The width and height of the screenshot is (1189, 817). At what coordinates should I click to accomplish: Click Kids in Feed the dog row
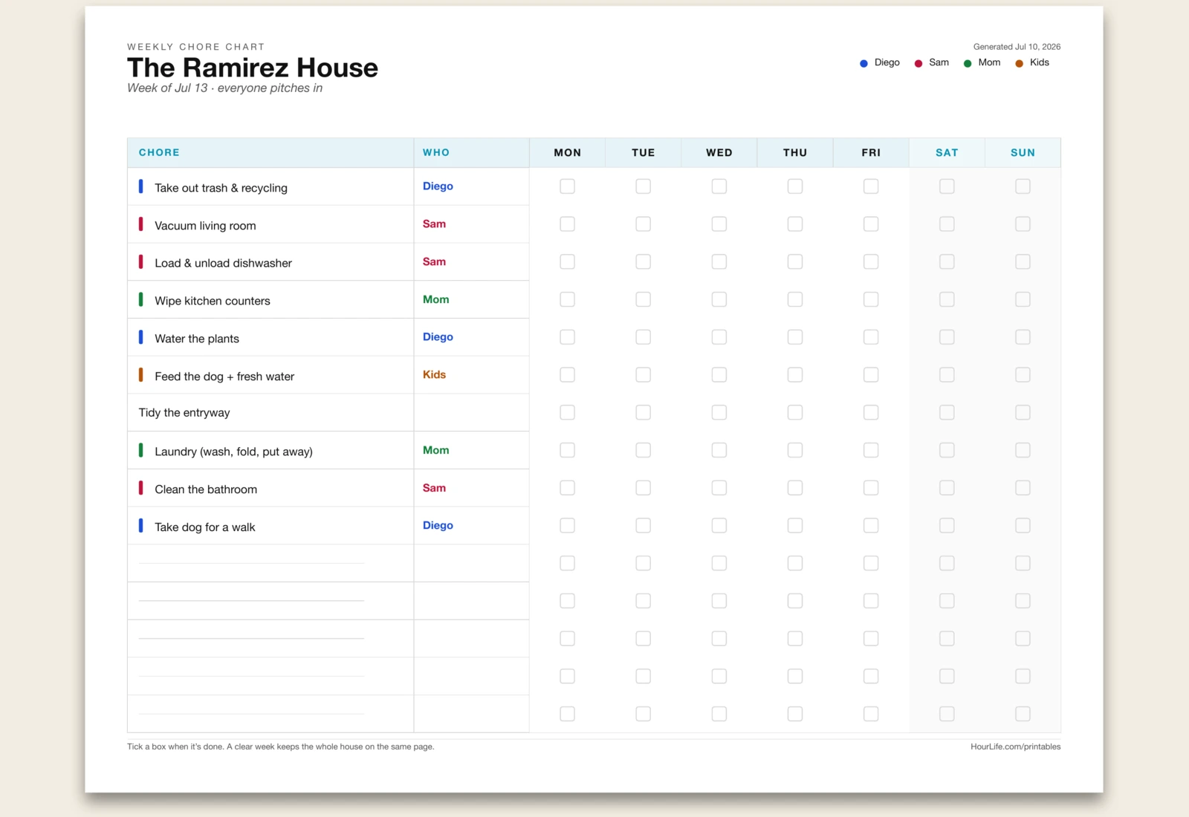pos(434,374)
